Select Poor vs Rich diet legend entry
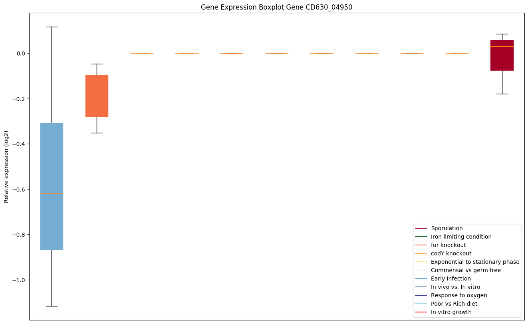The width and height of the screenshot is (528, 324). [x=454, y=304]
